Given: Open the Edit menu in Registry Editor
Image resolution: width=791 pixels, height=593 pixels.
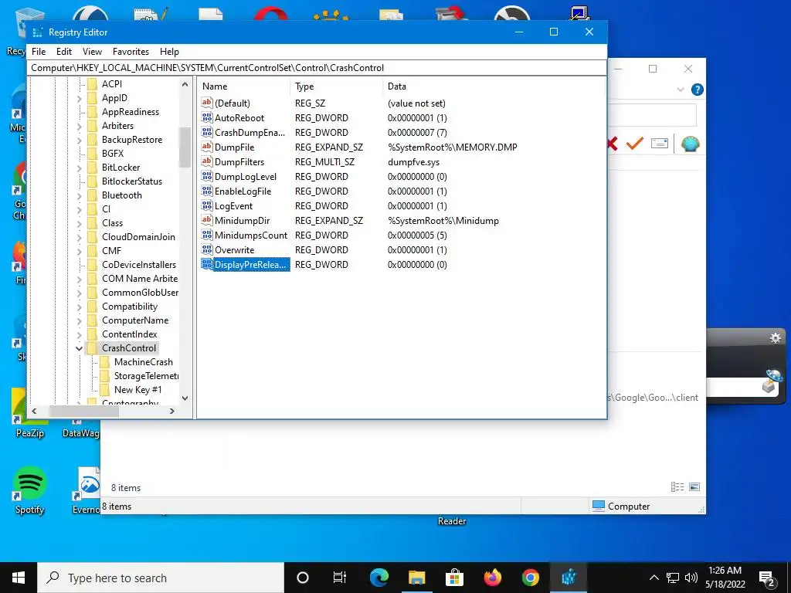Looking at the screenshot, I should pyautogui.click(x=63, y=52).
